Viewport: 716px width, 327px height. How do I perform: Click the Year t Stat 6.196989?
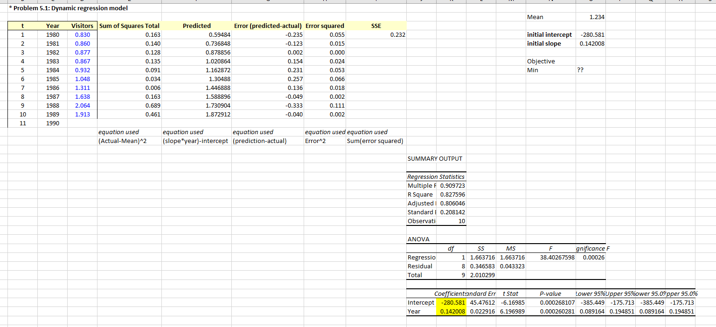512,312
